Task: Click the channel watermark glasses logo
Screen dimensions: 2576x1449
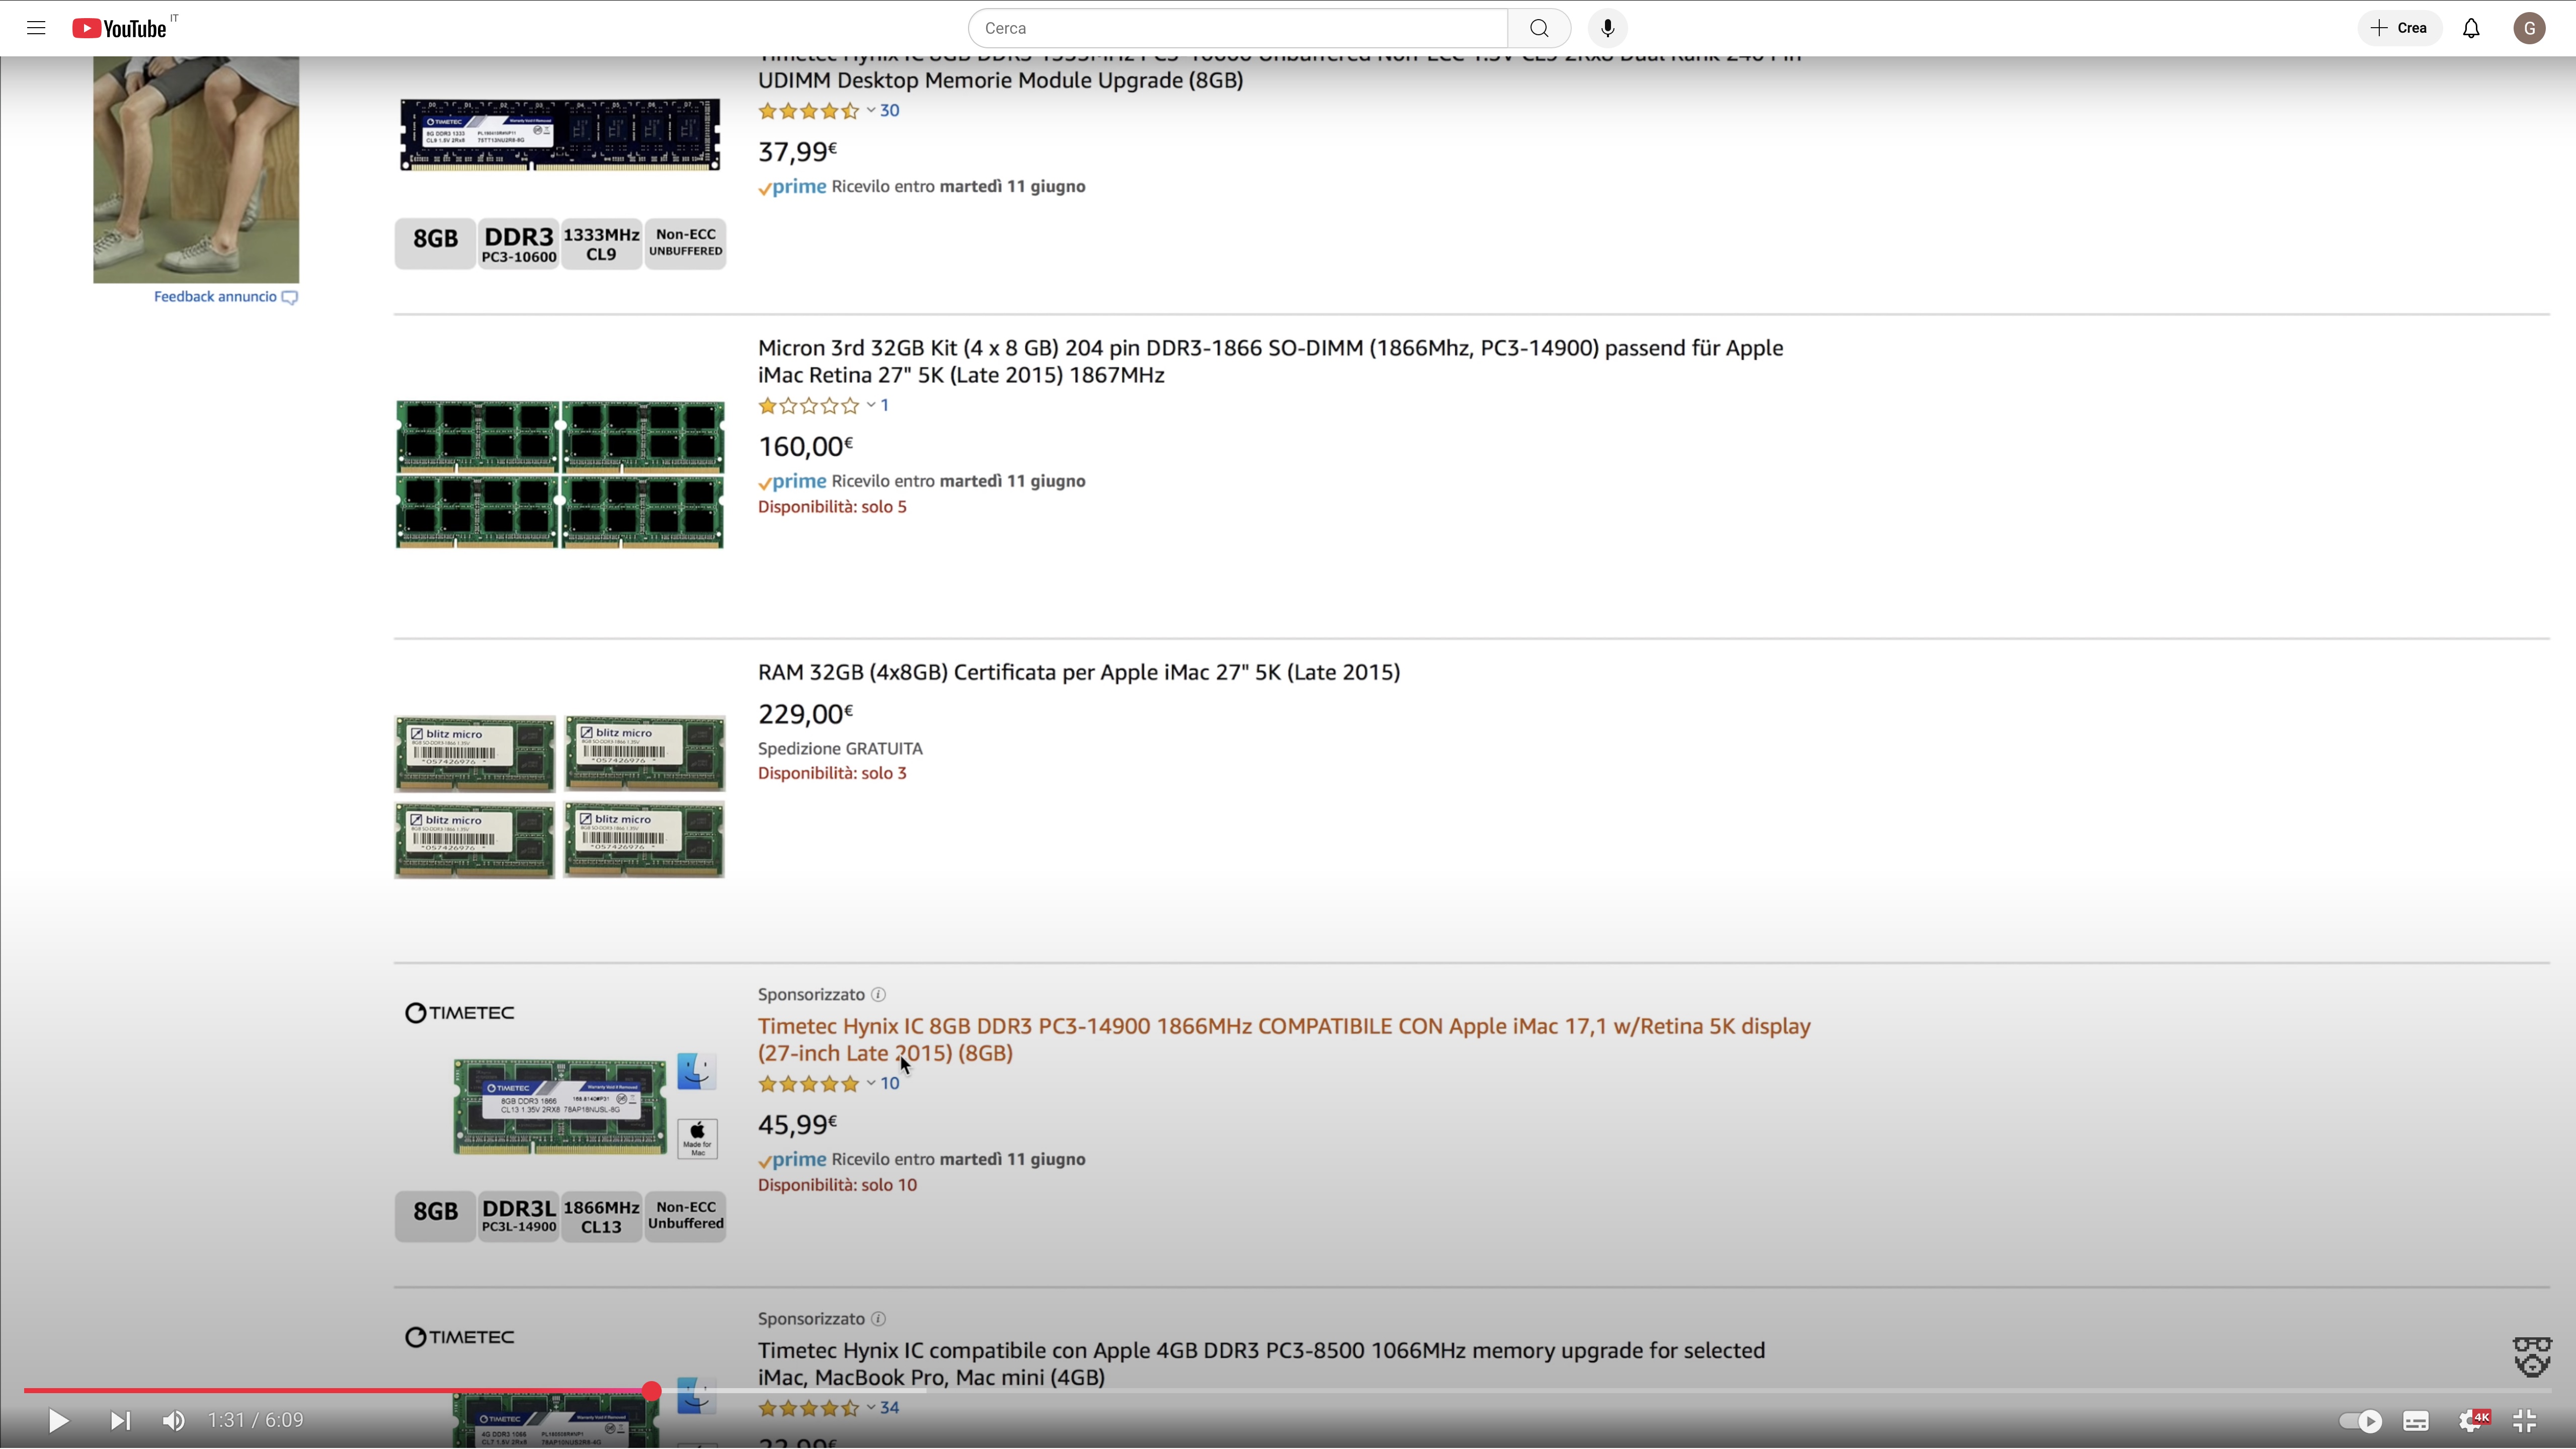Action: coord(2532,1357)
